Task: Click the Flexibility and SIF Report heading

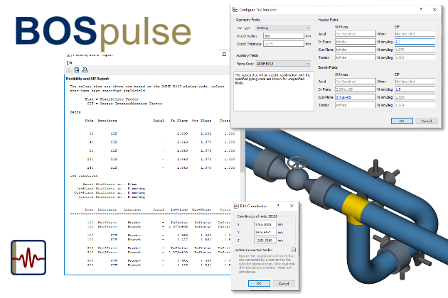Action: (87, 79)
